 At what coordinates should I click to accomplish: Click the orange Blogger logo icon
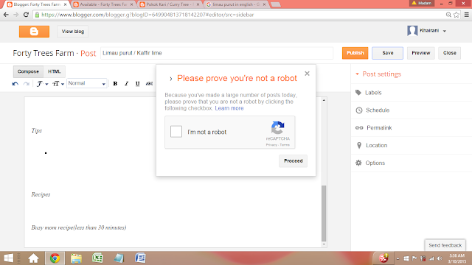click(34, 32)
